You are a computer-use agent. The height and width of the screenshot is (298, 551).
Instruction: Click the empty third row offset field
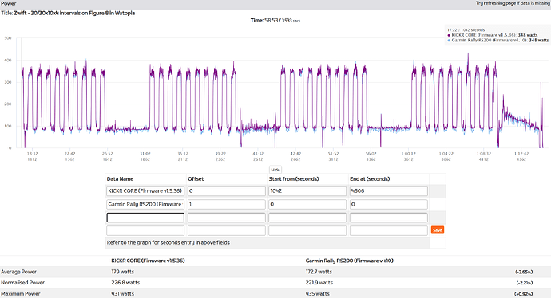227,218
